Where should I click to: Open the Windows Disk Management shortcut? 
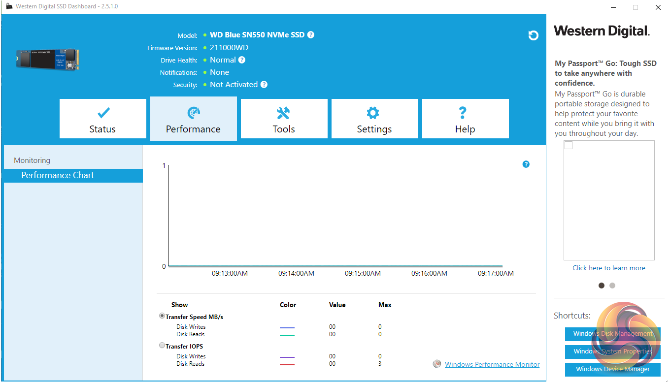click(x=612, y=334)
